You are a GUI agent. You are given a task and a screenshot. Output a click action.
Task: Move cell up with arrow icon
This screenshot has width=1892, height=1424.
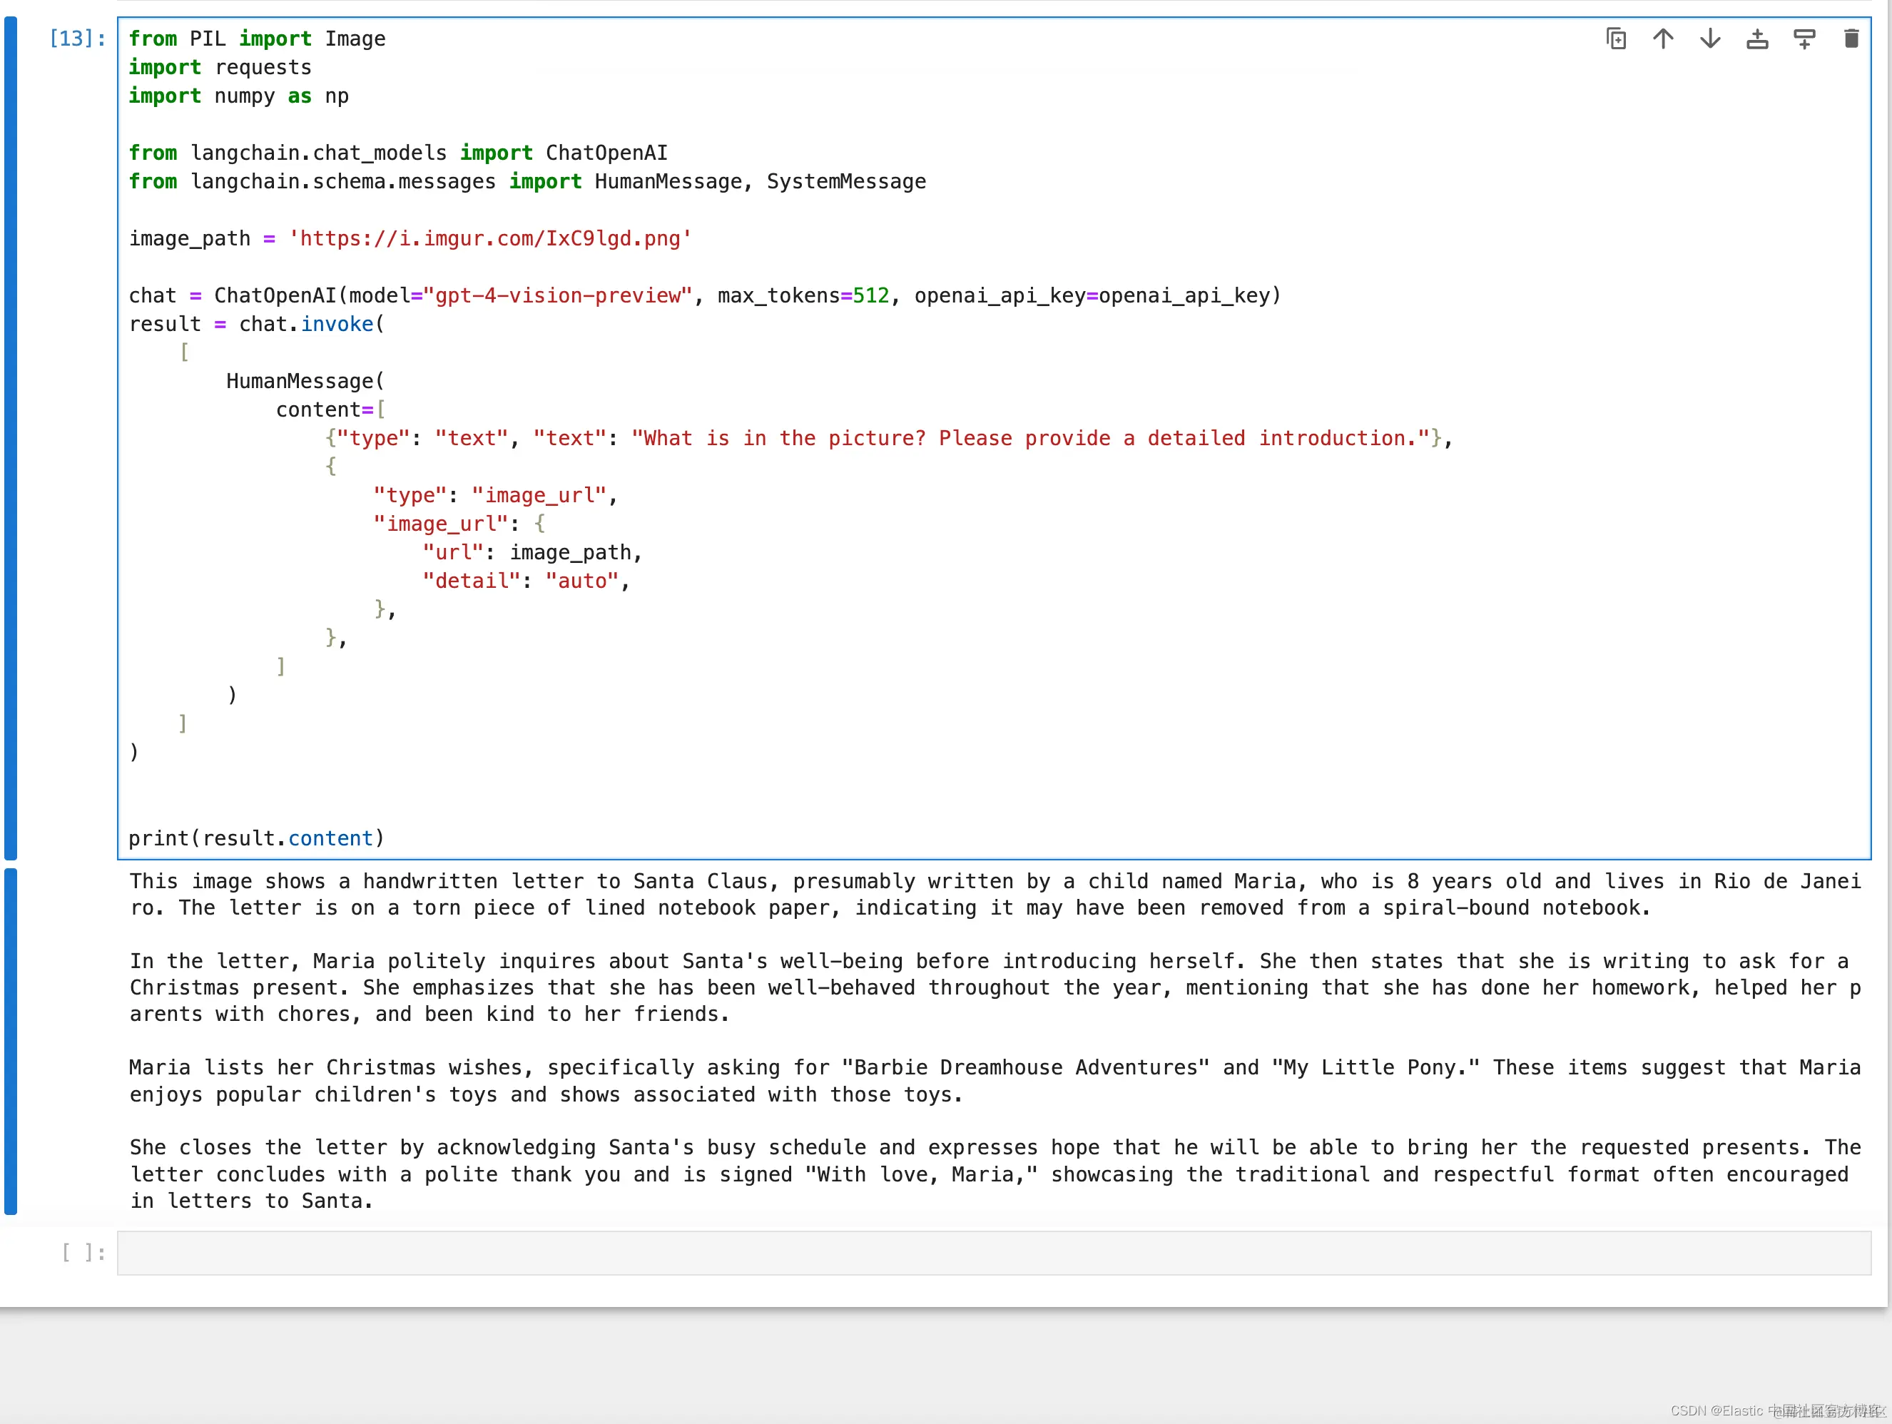1663,39
